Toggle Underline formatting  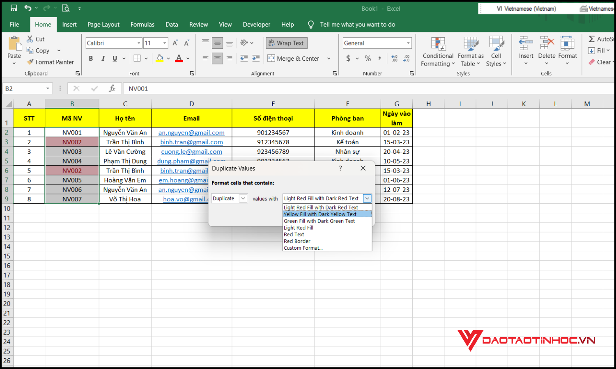pyautogui.click(x=115, y=58)
